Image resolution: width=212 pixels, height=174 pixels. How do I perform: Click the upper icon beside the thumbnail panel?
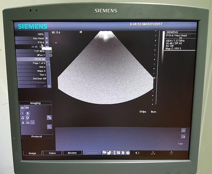184,131
